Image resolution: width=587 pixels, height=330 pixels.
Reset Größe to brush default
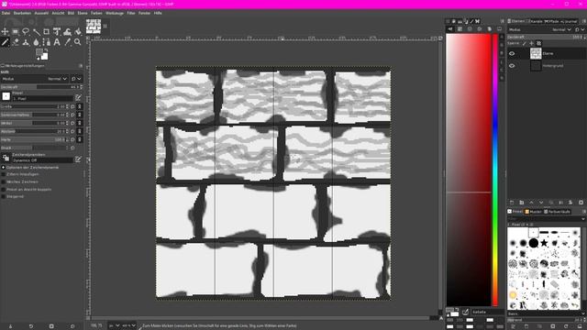pos(73,106)
